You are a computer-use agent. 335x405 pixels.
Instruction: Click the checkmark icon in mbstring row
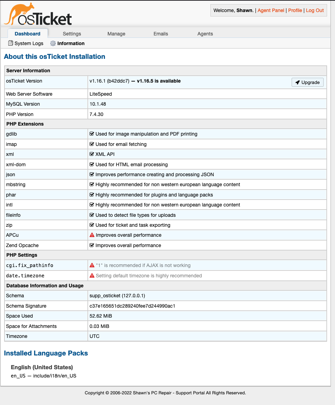tap(92, 184)
